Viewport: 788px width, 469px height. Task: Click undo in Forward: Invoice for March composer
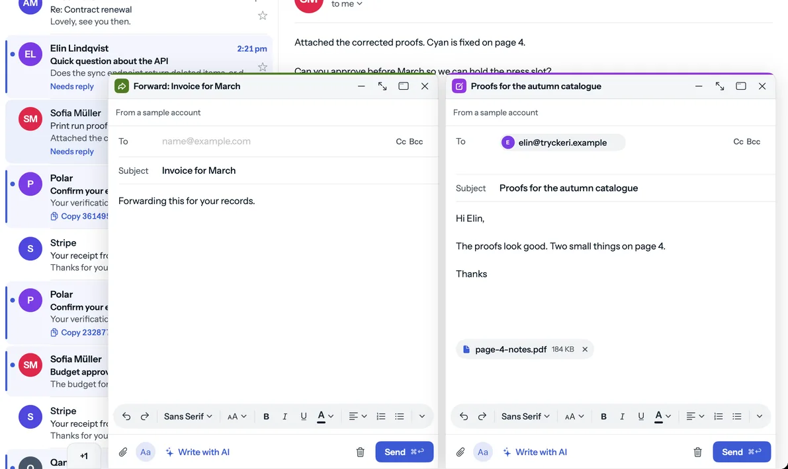126,416
